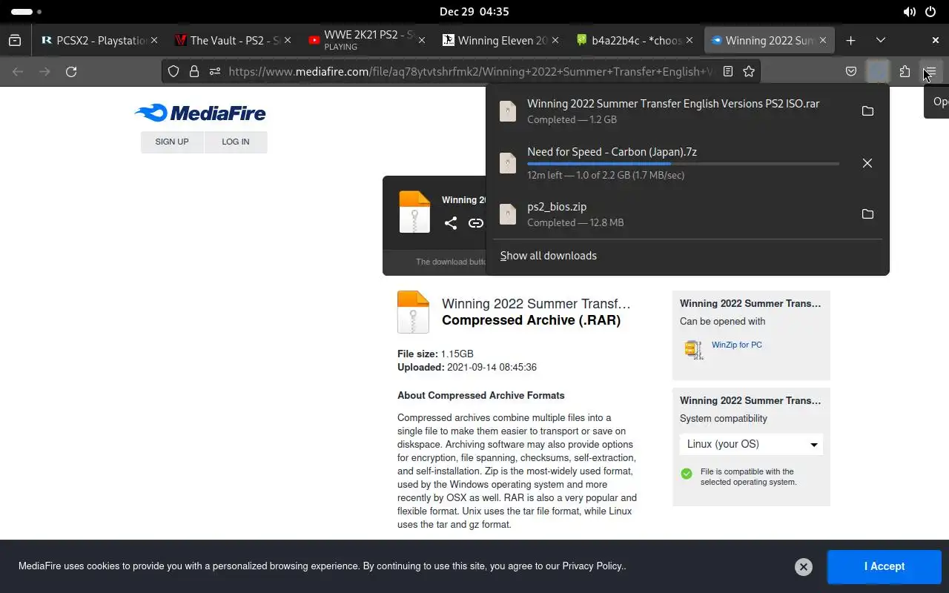
Task: Open system volume icon
Action: [910, 12]
